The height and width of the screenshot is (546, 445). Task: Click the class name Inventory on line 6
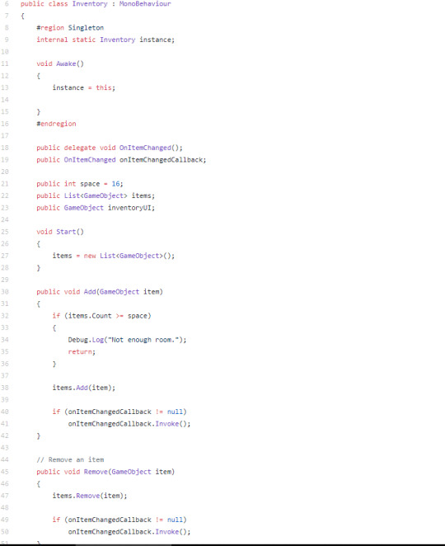[x=90, y=4]
